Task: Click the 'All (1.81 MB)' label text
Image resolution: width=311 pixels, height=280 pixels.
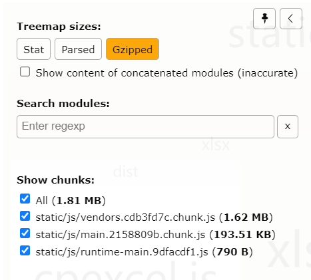Action: pos(71,201)
